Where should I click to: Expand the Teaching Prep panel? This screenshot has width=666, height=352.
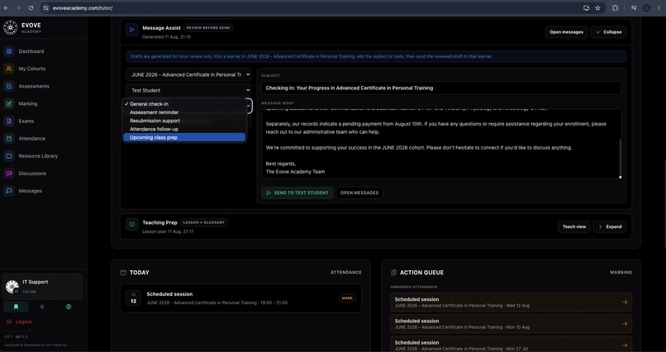coord(610,226)
